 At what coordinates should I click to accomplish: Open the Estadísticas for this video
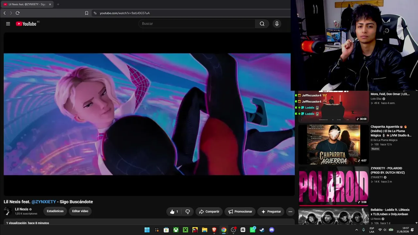coord(55,211)
